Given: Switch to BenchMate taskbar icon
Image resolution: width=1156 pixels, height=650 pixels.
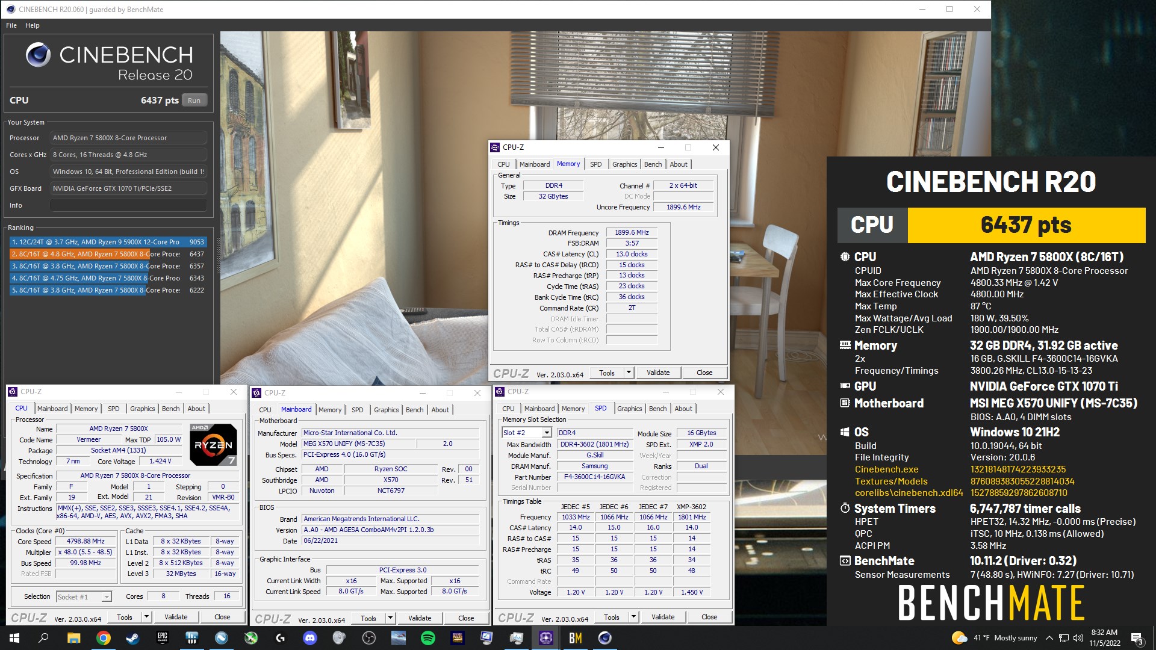Looking at the screenshot, I should pos(576,638).
